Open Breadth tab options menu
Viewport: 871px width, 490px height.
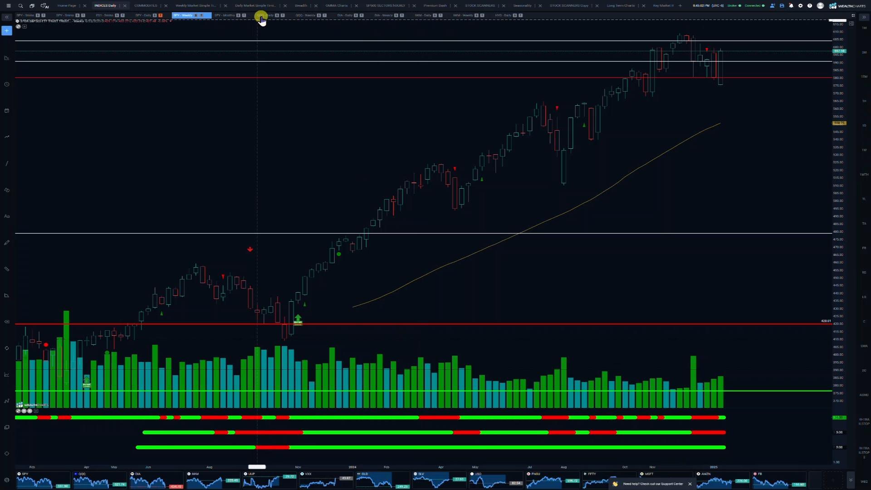[311, 5]
